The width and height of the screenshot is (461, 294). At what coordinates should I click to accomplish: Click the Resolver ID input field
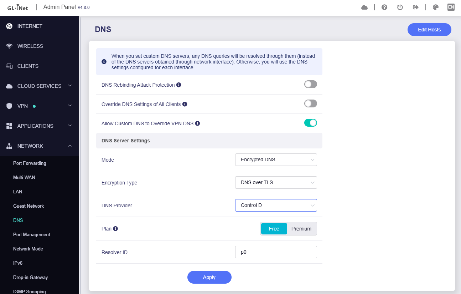pyautogui.click(x=276, y=252)
